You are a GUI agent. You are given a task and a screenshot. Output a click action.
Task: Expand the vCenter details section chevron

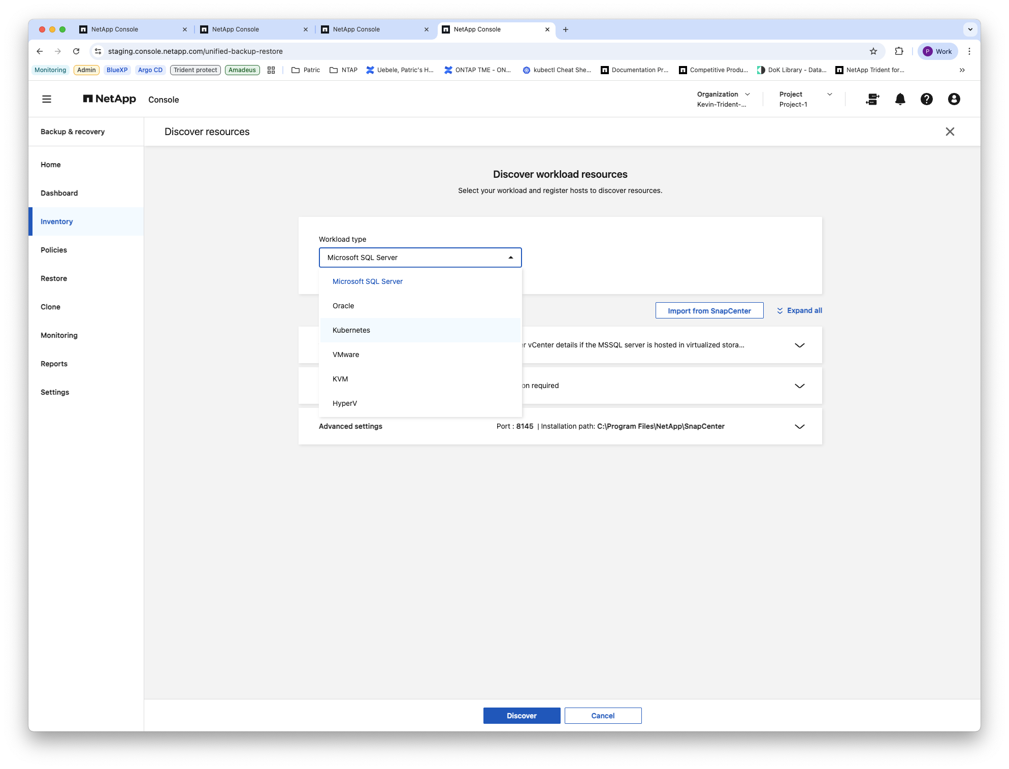[799, 345]
